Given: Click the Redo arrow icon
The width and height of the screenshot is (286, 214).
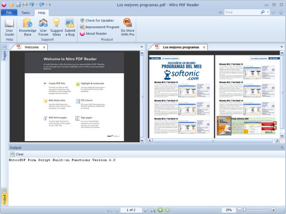Looking at the screenshot, I should (41, 4).
